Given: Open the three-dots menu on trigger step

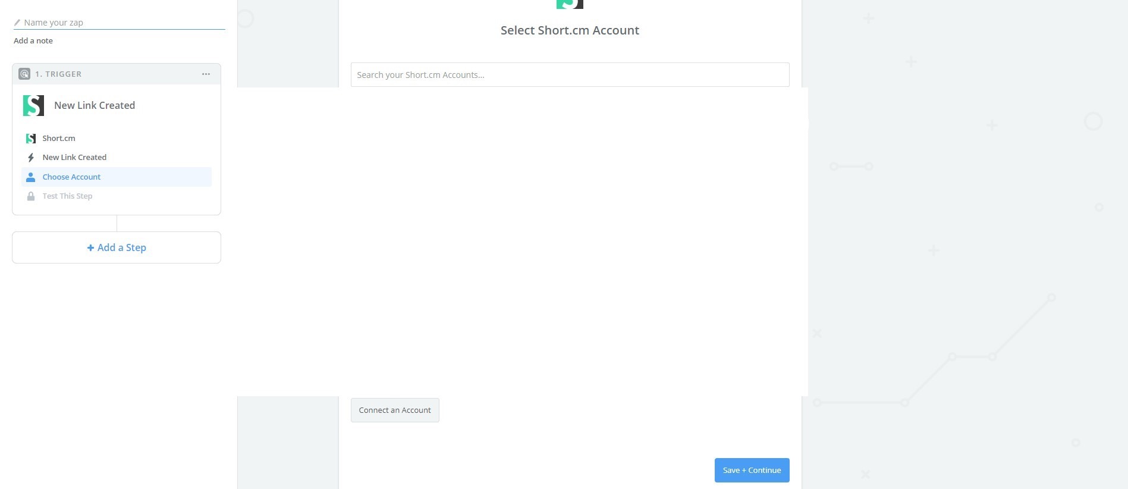Looking at the screenshot, I should (x=206, y=74).
